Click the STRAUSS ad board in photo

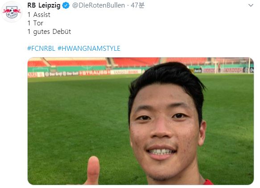point(95,73)
